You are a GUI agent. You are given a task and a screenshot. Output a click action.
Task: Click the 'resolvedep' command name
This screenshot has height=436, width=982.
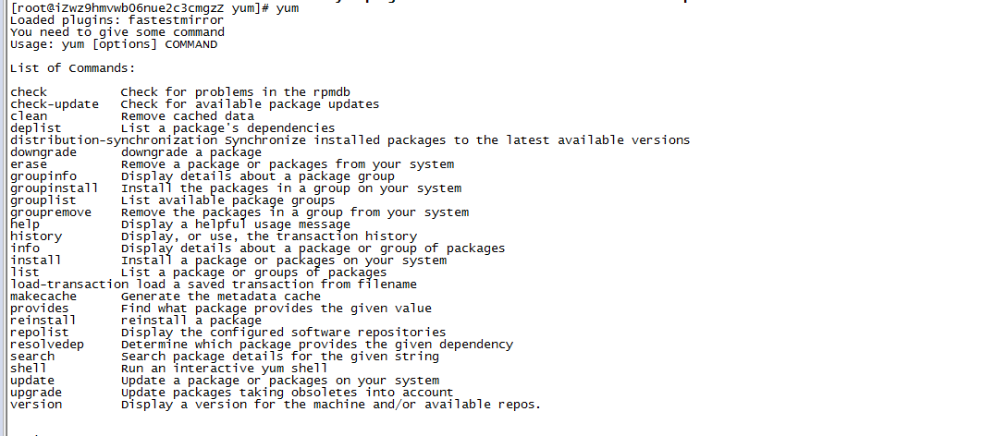click(47, 345)
